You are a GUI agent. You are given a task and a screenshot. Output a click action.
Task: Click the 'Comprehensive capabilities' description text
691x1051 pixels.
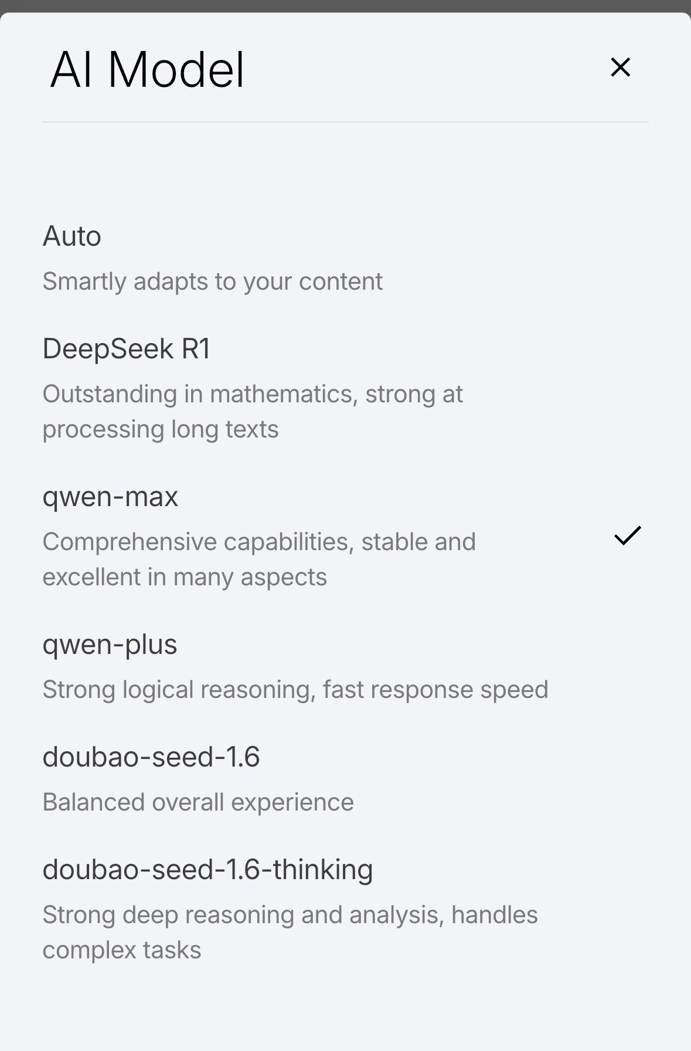(x=258, y=542)
